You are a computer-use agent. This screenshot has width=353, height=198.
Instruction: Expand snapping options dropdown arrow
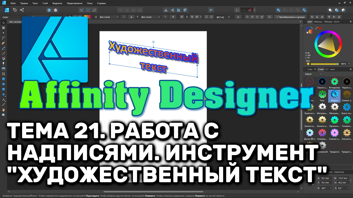[x=255, y=10]
